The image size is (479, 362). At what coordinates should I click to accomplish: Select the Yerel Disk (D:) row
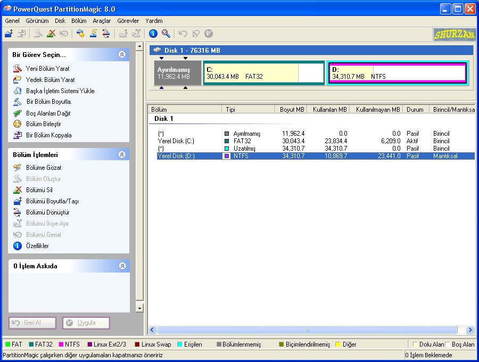pos(316,156)
